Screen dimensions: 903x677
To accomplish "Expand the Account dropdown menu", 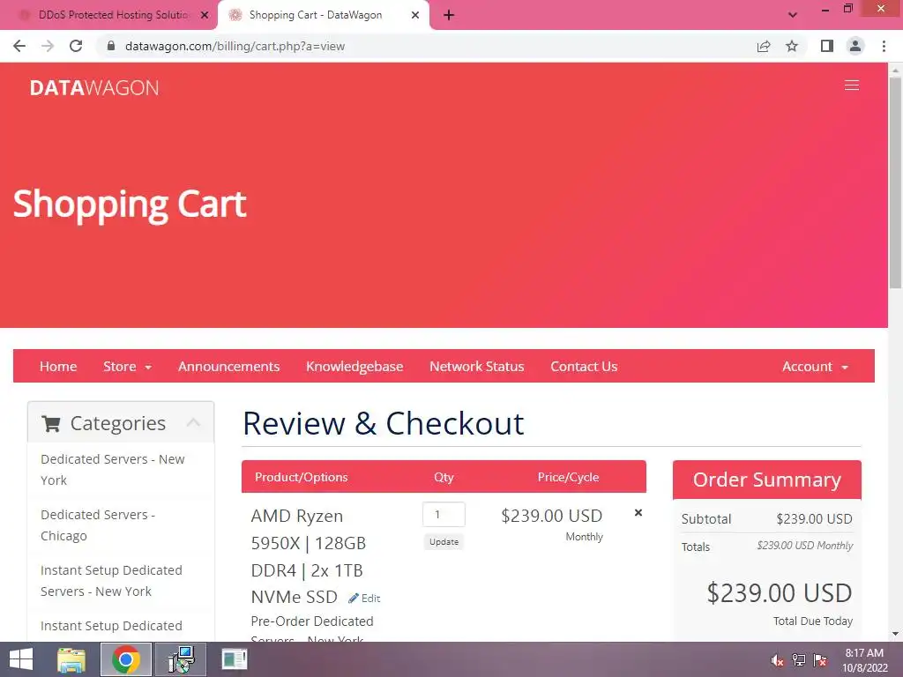I will [816, 367].
